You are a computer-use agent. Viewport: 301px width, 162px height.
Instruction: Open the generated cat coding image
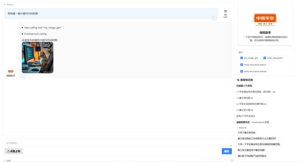[x=38, y=57]
